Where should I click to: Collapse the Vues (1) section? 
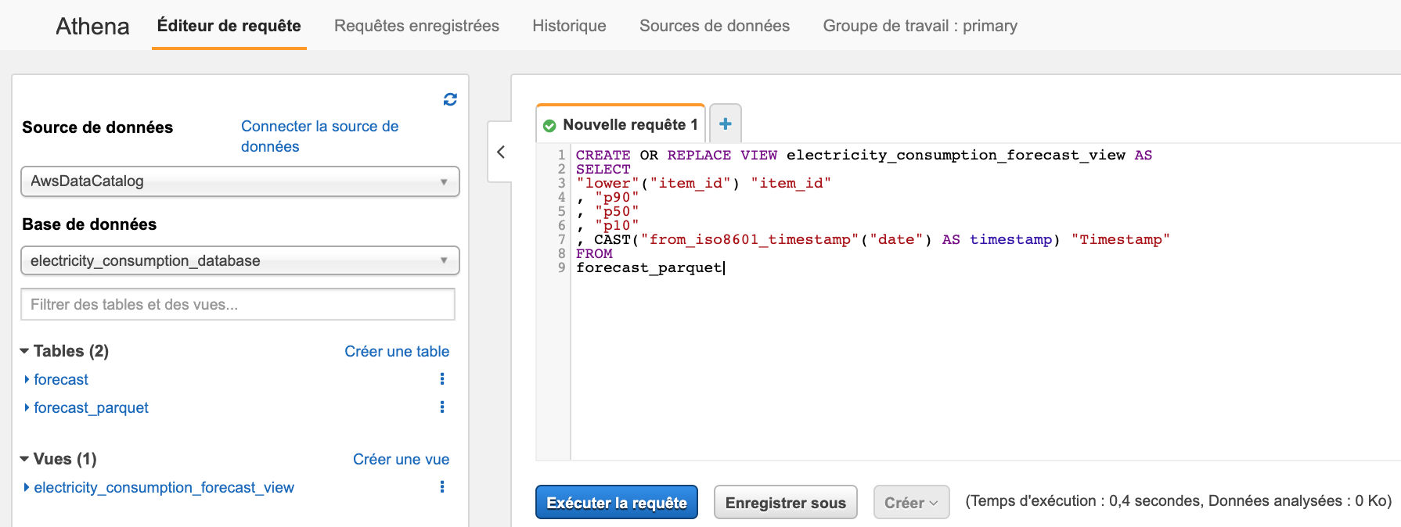tap(24, 459)
